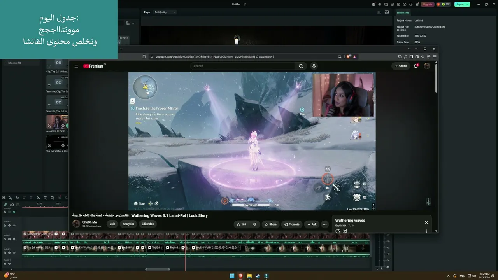Image resolution: width=498 pixels, height=280 pixels.
Task: Select the text tool in timeline toolbar
Action: click(45, 198)
